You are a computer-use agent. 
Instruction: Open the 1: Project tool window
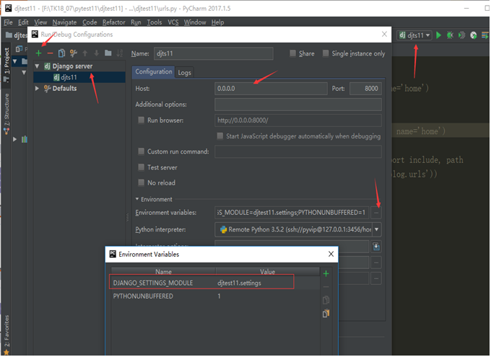point(6,64)
